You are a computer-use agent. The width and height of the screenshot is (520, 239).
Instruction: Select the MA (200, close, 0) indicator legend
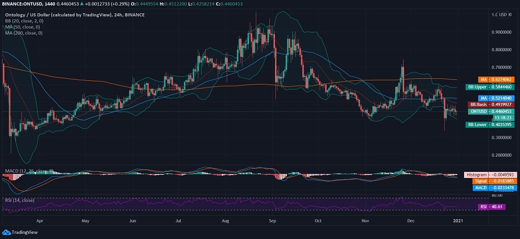pos(23,33)
